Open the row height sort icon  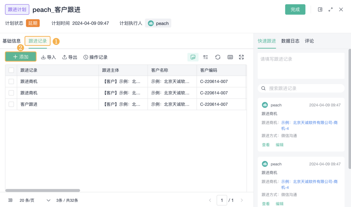pos(205,57)
